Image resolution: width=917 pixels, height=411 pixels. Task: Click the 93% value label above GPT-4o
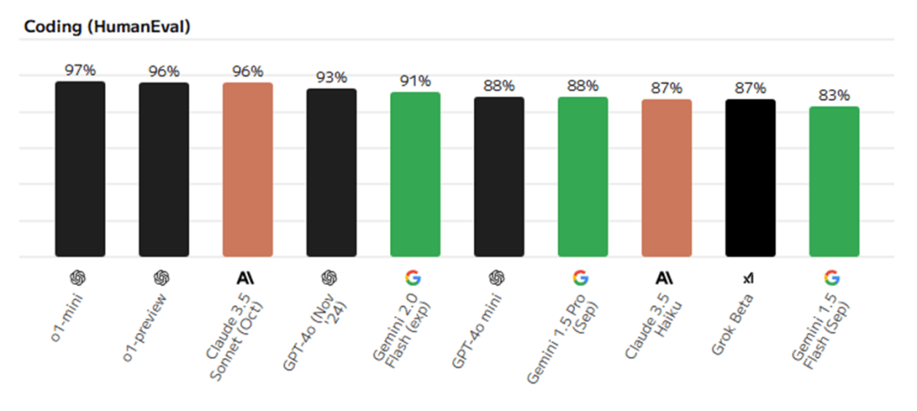point(332,78)
